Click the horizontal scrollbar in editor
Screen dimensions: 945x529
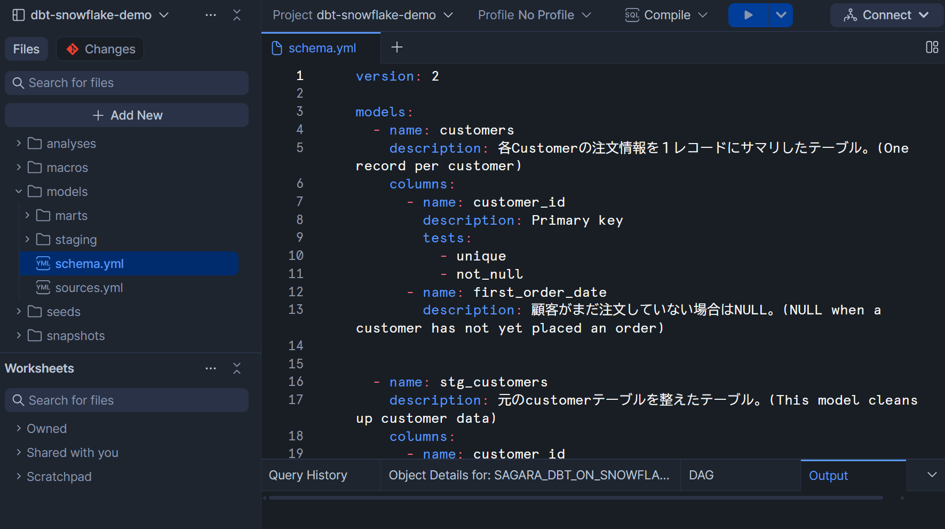pos(576,498)
